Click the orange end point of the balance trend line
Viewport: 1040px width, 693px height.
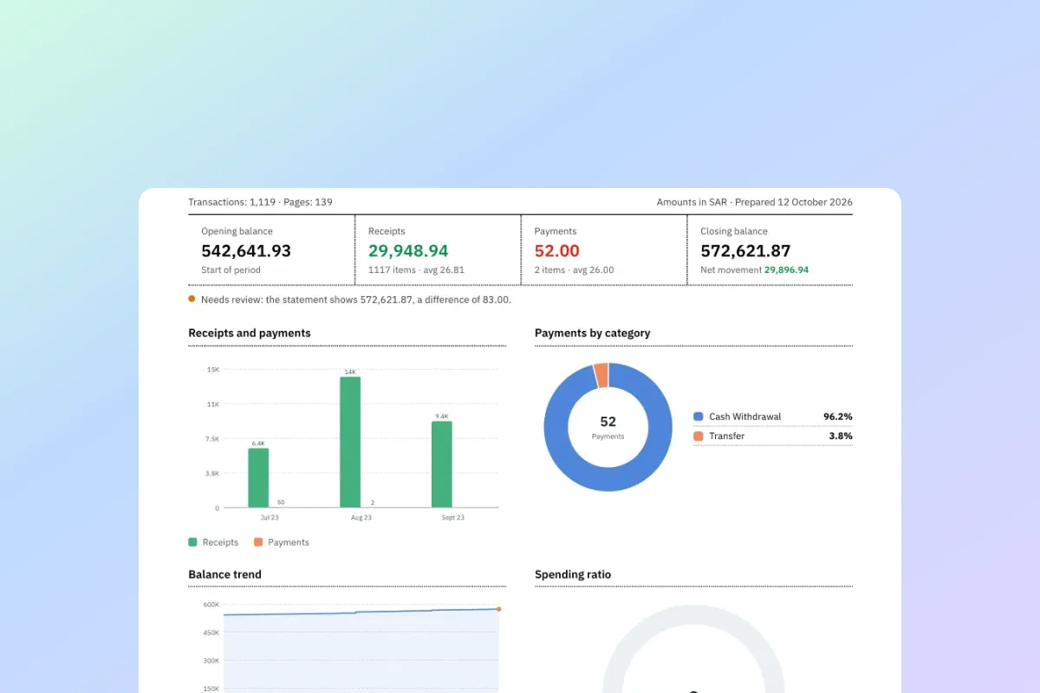[498, 609]
